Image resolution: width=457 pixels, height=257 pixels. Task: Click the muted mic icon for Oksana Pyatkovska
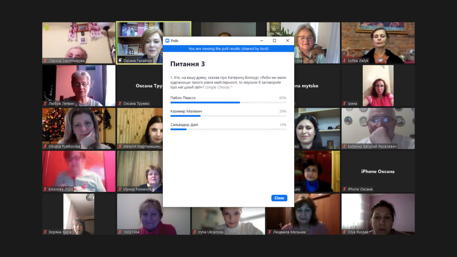45,146
